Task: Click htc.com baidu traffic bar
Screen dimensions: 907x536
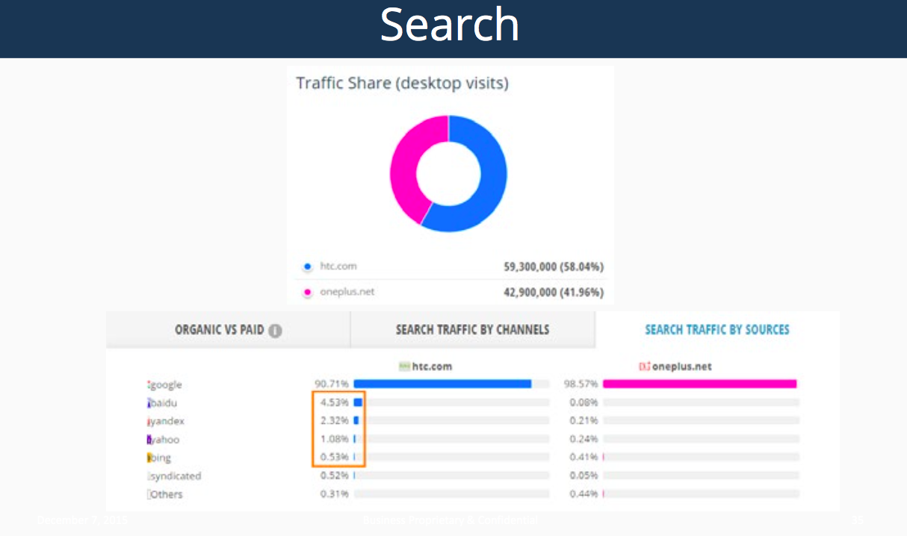Action: [x=358, y=402]
